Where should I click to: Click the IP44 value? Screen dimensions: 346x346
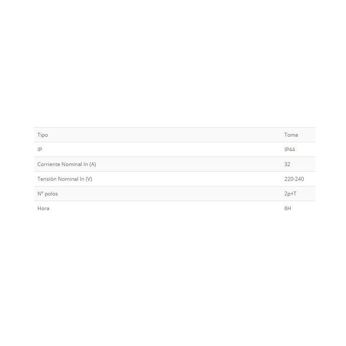click(290, 150)
